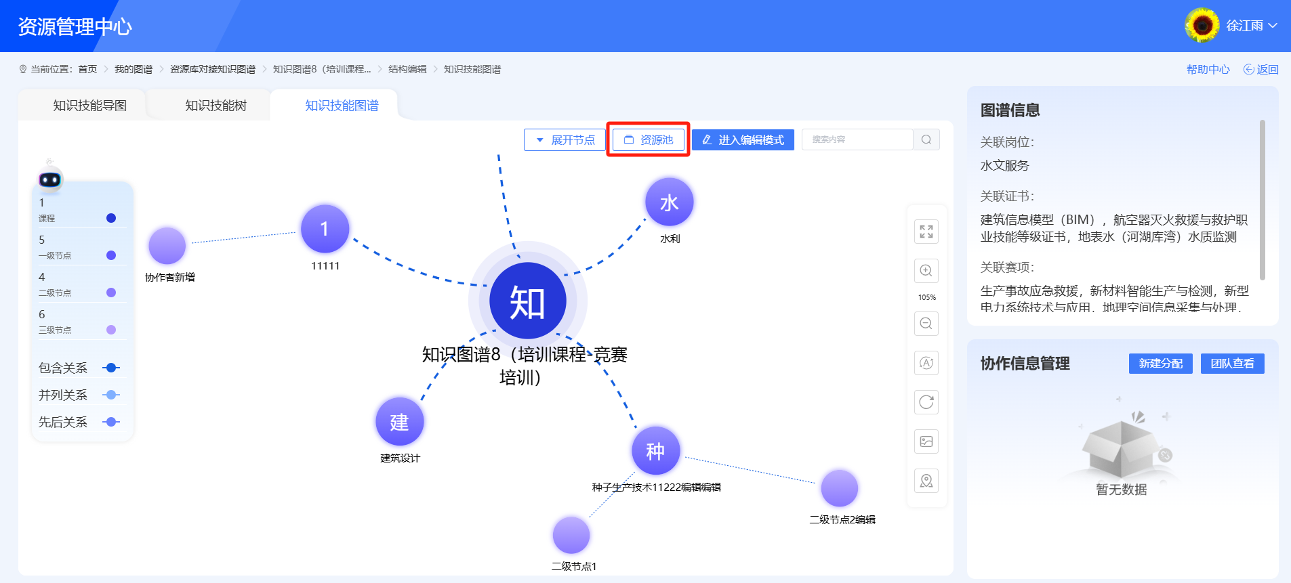This screenshot has width=1291, height=583.
Task: Click the export image icon
Action: [x=926, y=441]
